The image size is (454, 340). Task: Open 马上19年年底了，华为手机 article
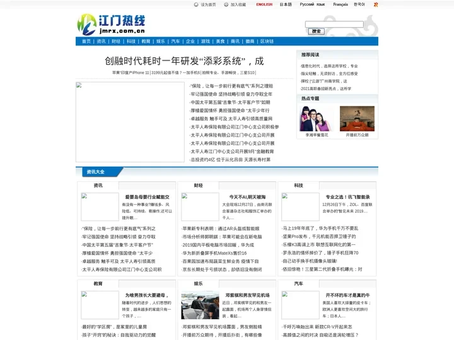pyautogui.click(x=320, y=229)
